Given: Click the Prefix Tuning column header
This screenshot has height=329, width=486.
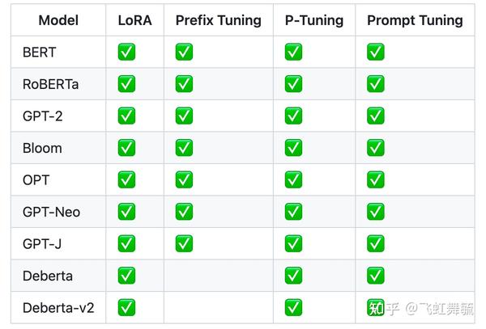Looking at the screenshot, I should coord(219,20).
